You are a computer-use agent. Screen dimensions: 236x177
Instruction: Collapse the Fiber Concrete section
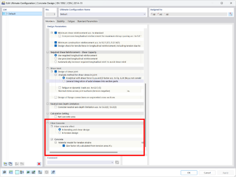pos(48,123)
